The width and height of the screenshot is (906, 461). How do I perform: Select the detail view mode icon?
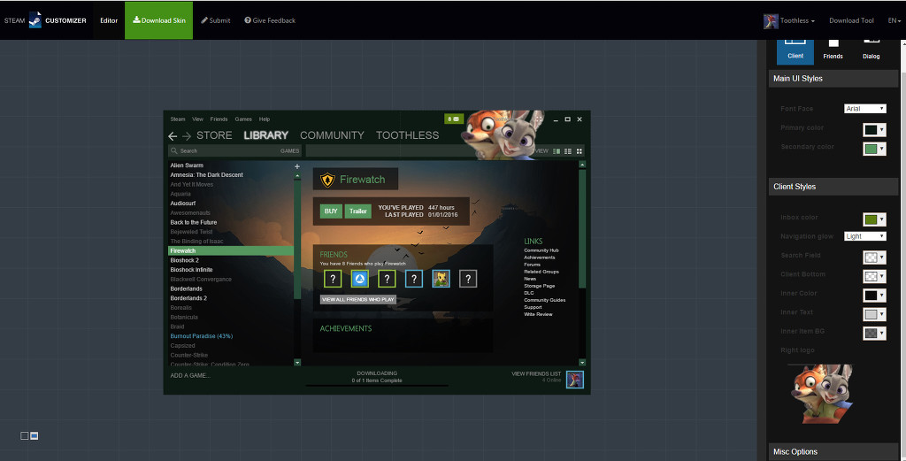557,150
